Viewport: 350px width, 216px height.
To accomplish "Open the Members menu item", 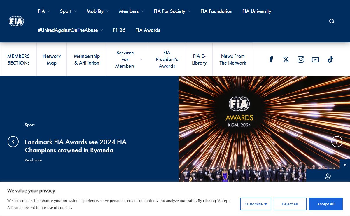I will 129,11.
